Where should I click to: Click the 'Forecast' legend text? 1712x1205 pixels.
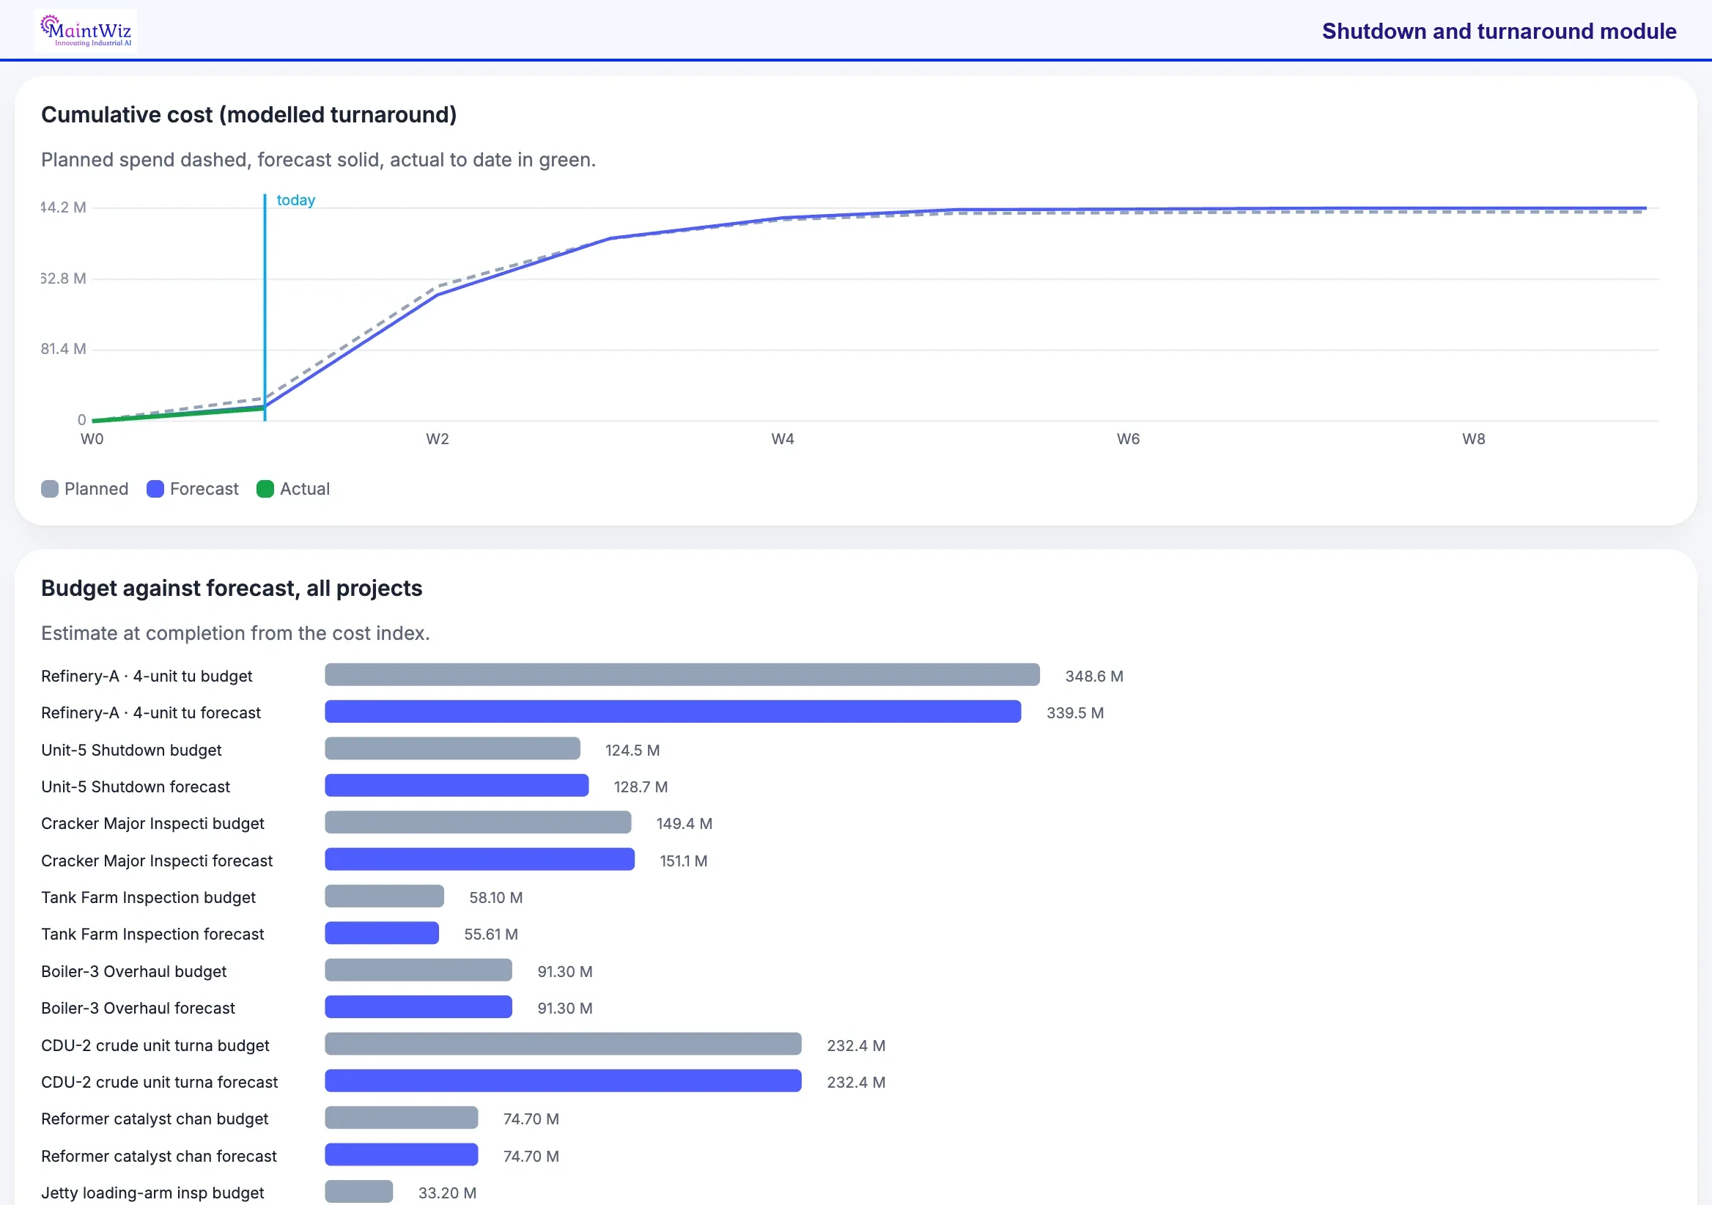point(204,489)
